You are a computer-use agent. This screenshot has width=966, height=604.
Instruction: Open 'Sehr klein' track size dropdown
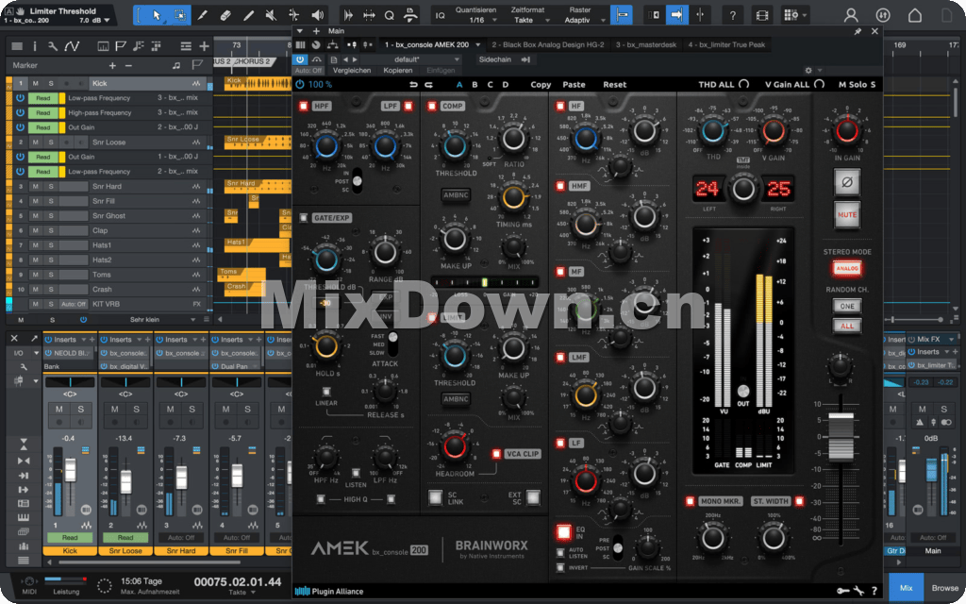point(192,320)
